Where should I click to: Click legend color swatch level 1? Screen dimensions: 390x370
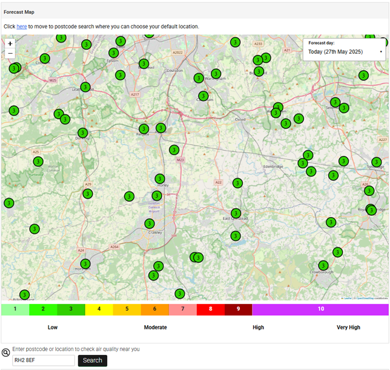(x=15, y=310)
